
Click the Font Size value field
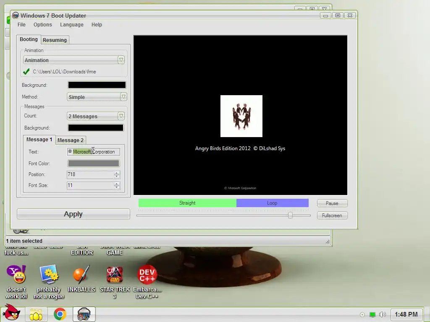click(x=90, y=185)
